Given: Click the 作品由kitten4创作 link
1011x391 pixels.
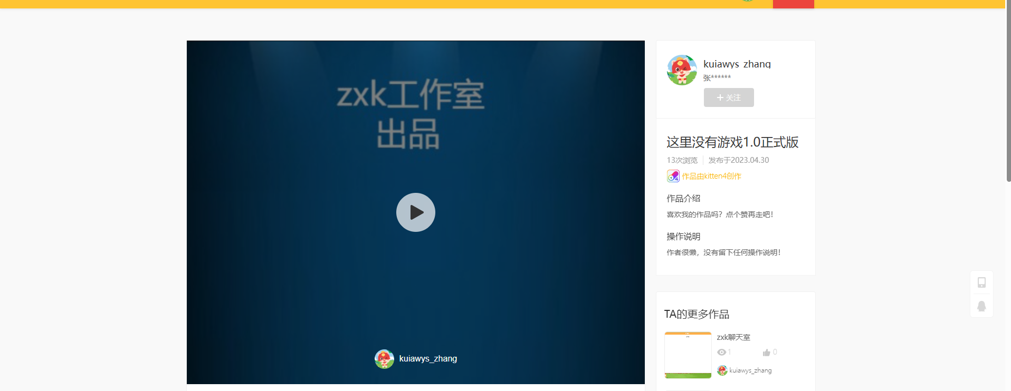Looking at the screenshot, I should (711, 176).
